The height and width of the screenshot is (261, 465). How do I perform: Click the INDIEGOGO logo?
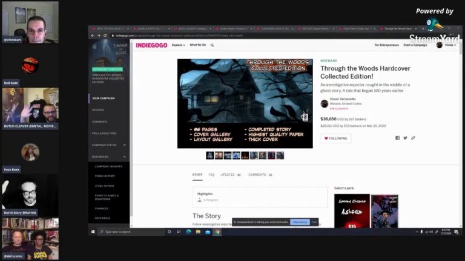151,45
